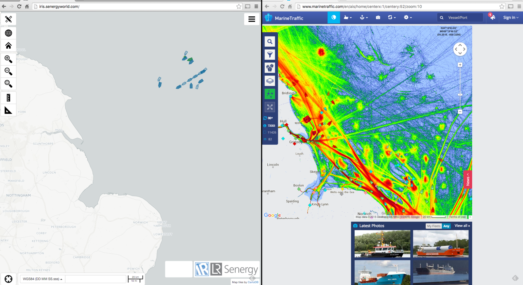Toggle fullscreen map view
The width and height of the screenshot is (523, 285).
pyautogui.click(x=270, y=107)
